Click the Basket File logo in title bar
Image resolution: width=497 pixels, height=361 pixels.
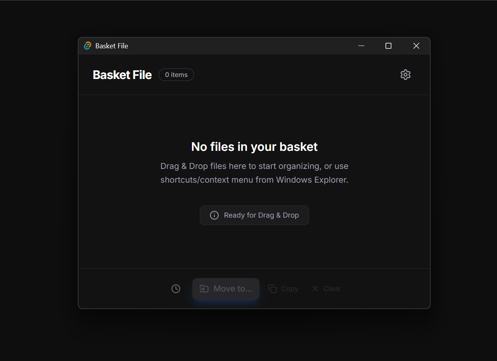coord(88,46)
